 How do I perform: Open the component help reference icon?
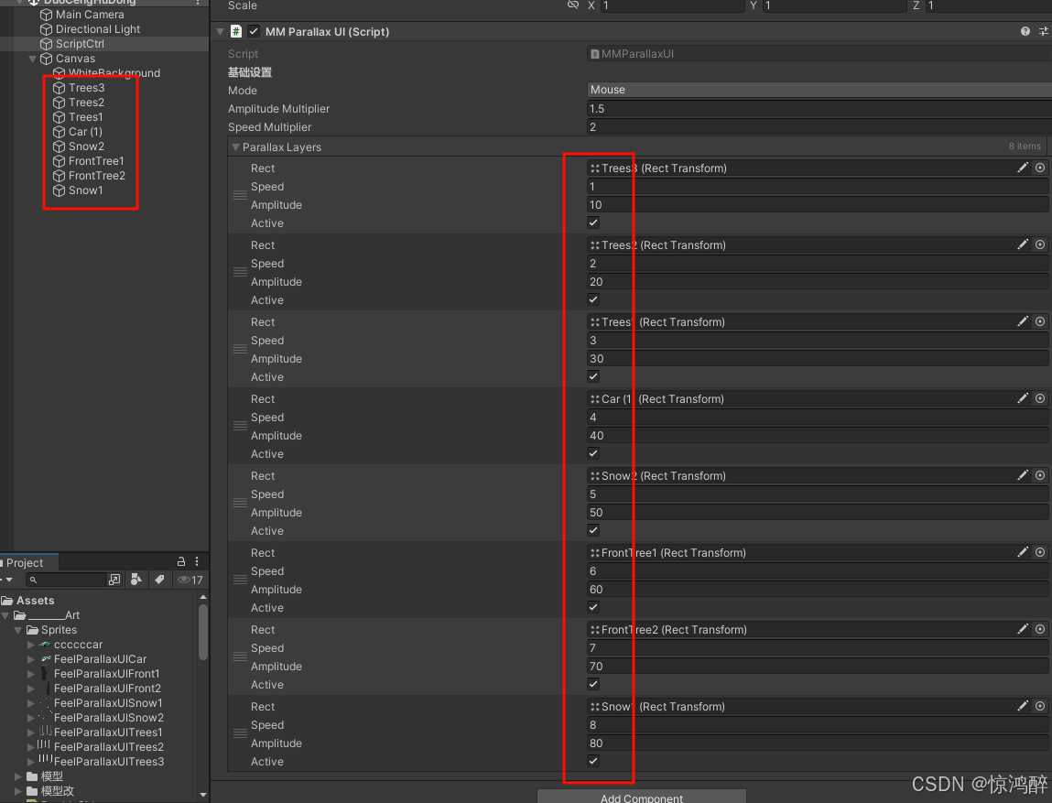tap(1025, 31)
